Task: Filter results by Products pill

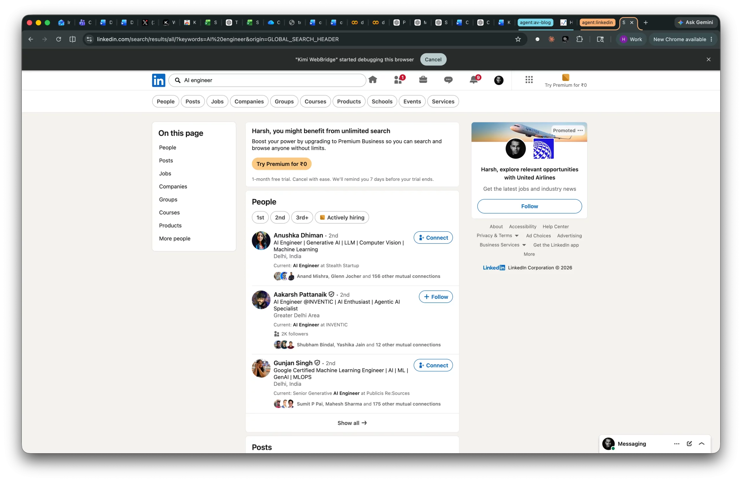Action: 349,101
